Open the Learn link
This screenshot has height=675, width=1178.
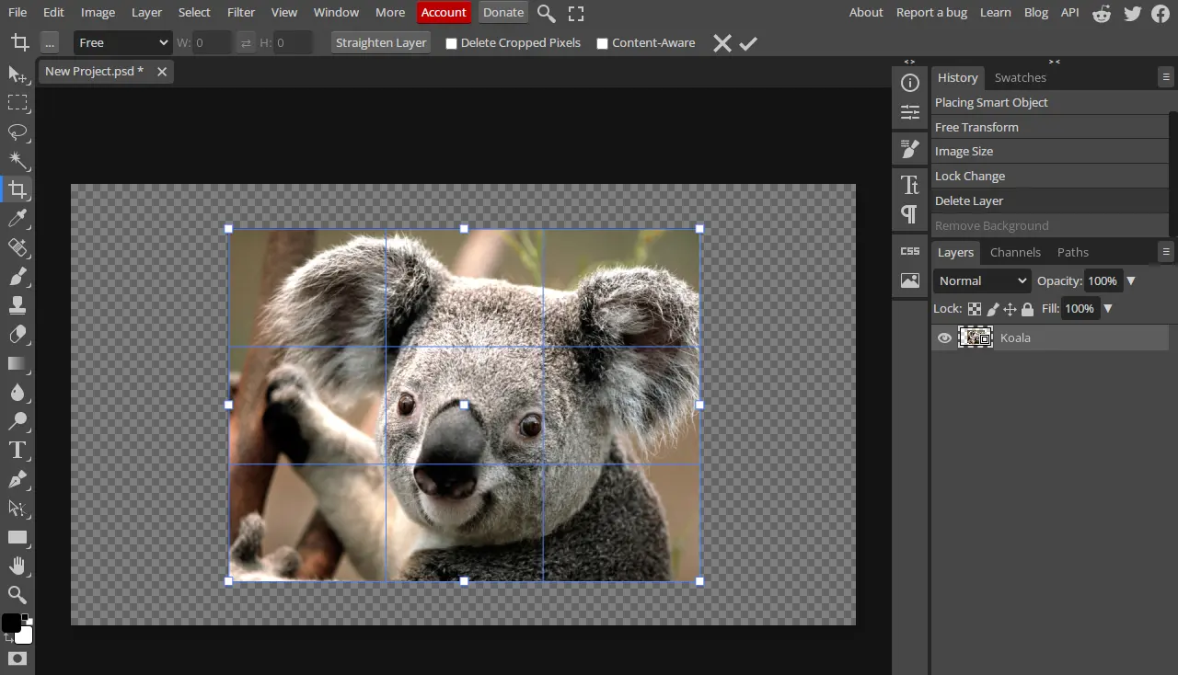(x=996, y=13)
